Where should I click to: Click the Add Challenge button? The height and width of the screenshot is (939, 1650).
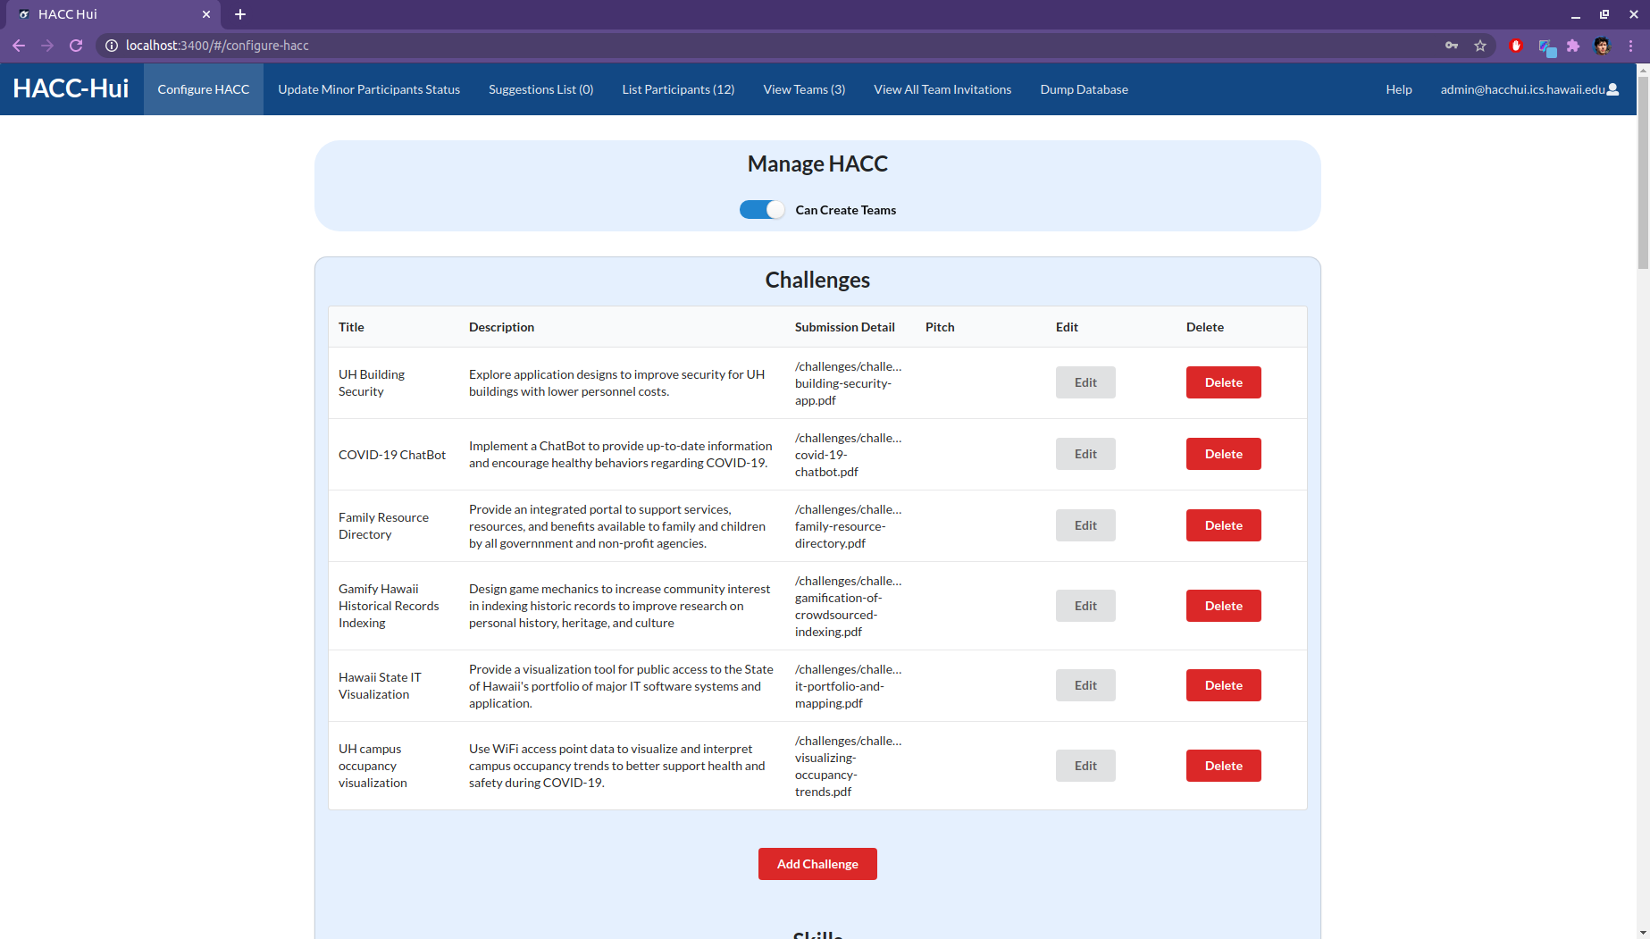[x=817, y=864]
